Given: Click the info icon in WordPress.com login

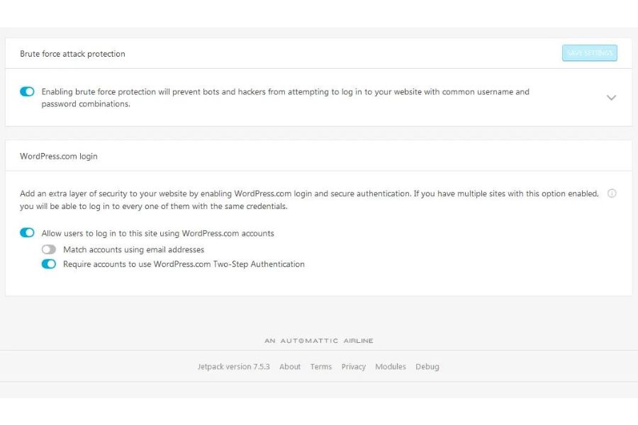Looking at the screenshot, I should coord(612,193).
